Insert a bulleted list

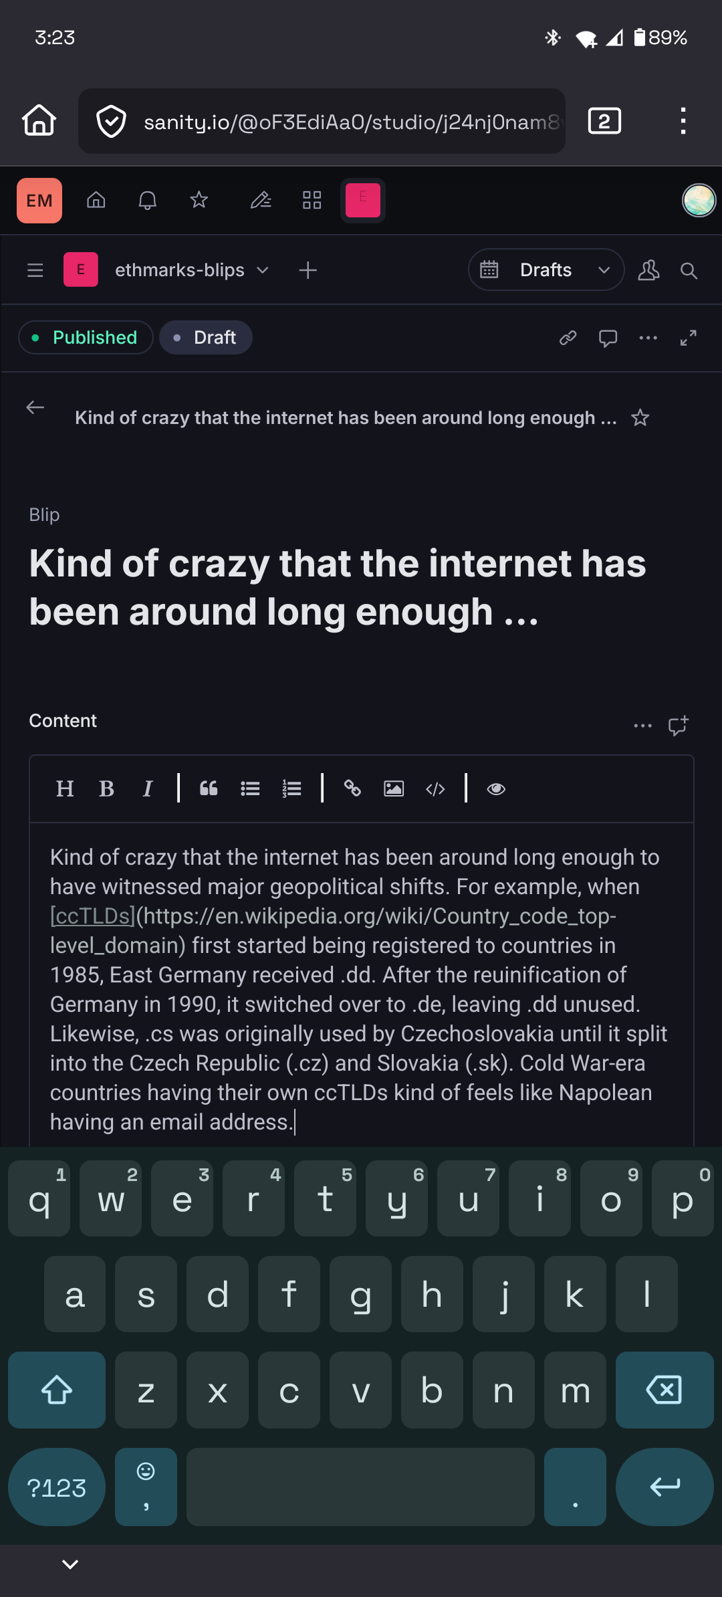(x=250, y=788)
